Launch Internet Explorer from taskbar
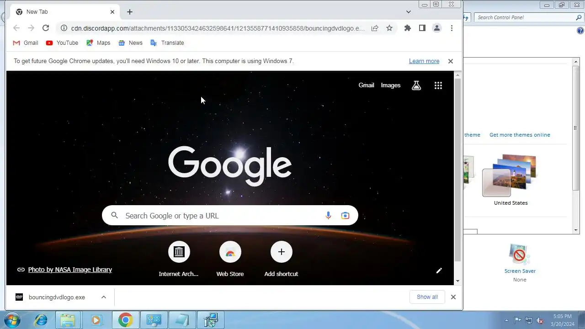The height and width of the screenshot is (329, 585). [41, 320]
